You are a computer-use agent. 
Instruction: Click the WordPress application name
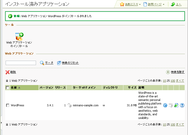[18, 106]
